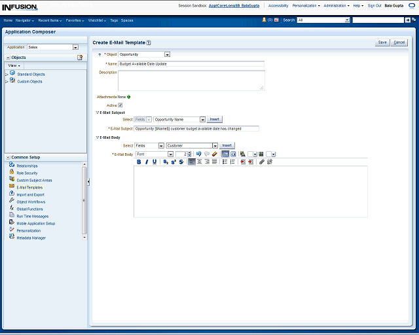Click the add link icon in editor toolbar
The height and width of the screenshot is (335, 419).
(x=261, y=162)
